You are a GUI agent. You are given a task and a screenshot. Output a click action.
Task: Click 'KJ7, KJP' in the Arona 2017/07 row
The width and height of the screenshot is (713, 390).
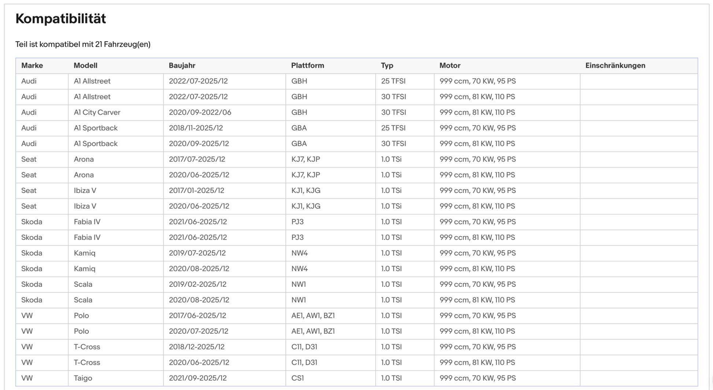(306, 159)
